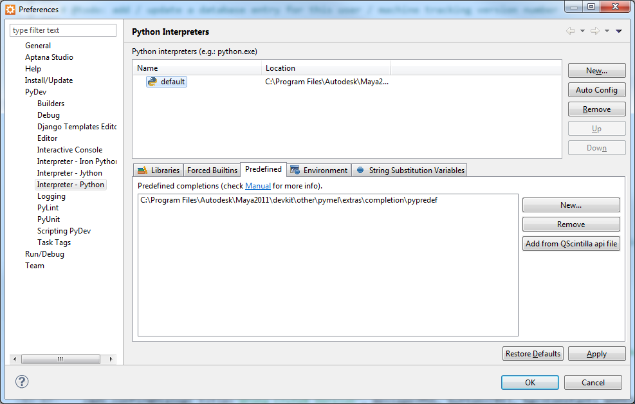This screenshot has width=635, height=404.
Task: Select Run/Debug in the tree
Action: [x=44, y=254]
